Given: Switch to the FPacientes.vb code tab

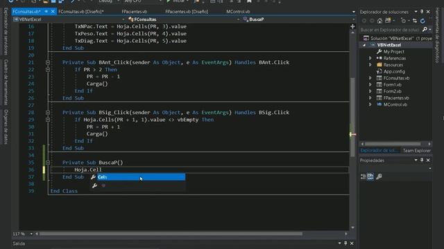Looking at the screenshot, I should [x=134, y=12].
